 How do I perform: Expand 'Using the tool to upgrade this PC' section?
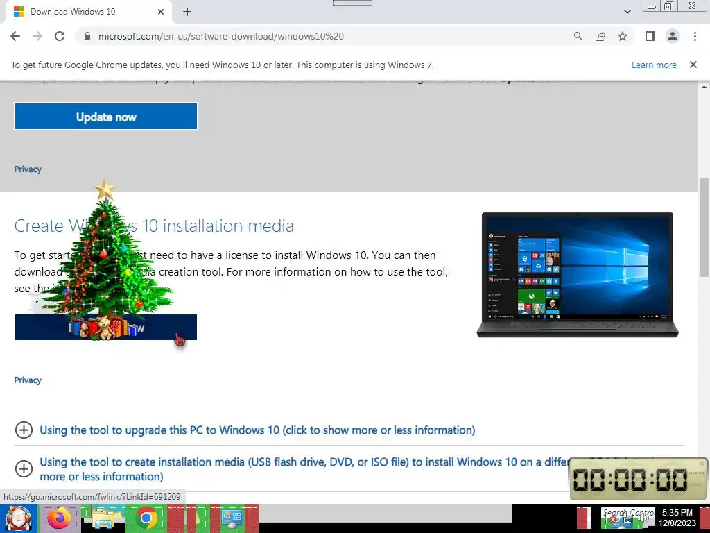(257, 430)
